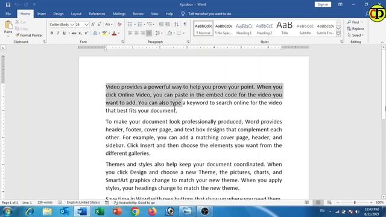This screenshot has height=217, width=386.
Task: Open Font dialog launcher
Action: (x=122, y=42)
